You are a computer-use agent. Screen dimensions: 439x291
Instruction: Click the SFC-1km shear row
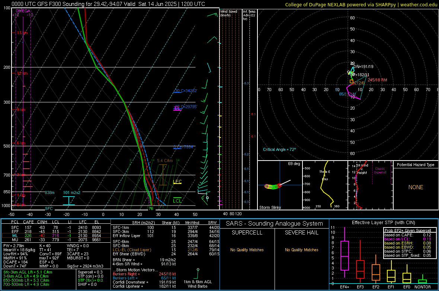coord(166,227)
